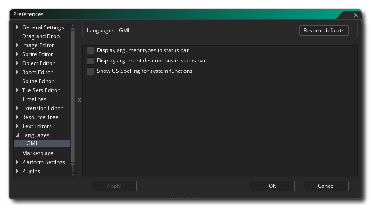Click the resize grip at dialog bottom

(x=185, y=197)
